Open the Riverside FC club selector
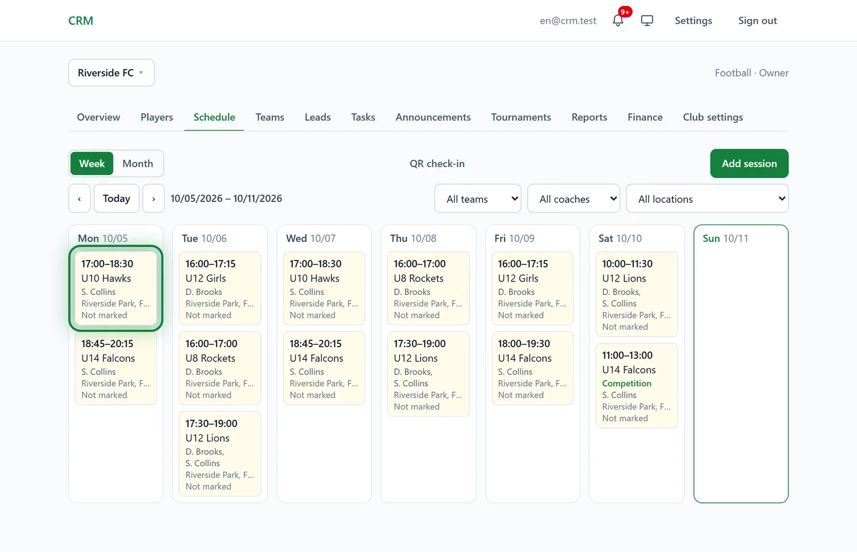857x552 pixels. 111,73
